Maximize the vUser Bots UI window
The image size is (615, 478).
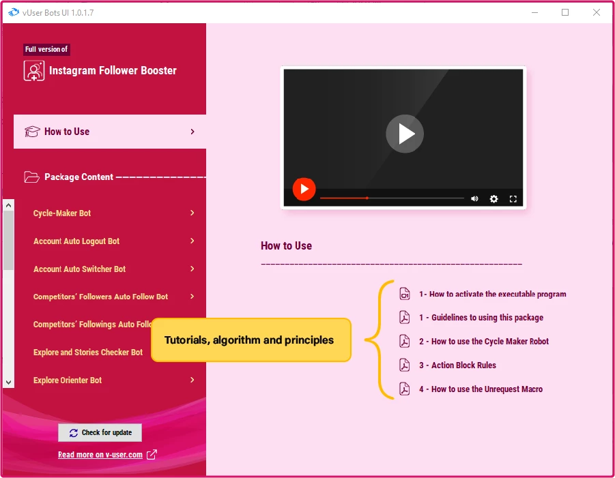(x=565, y=12)
